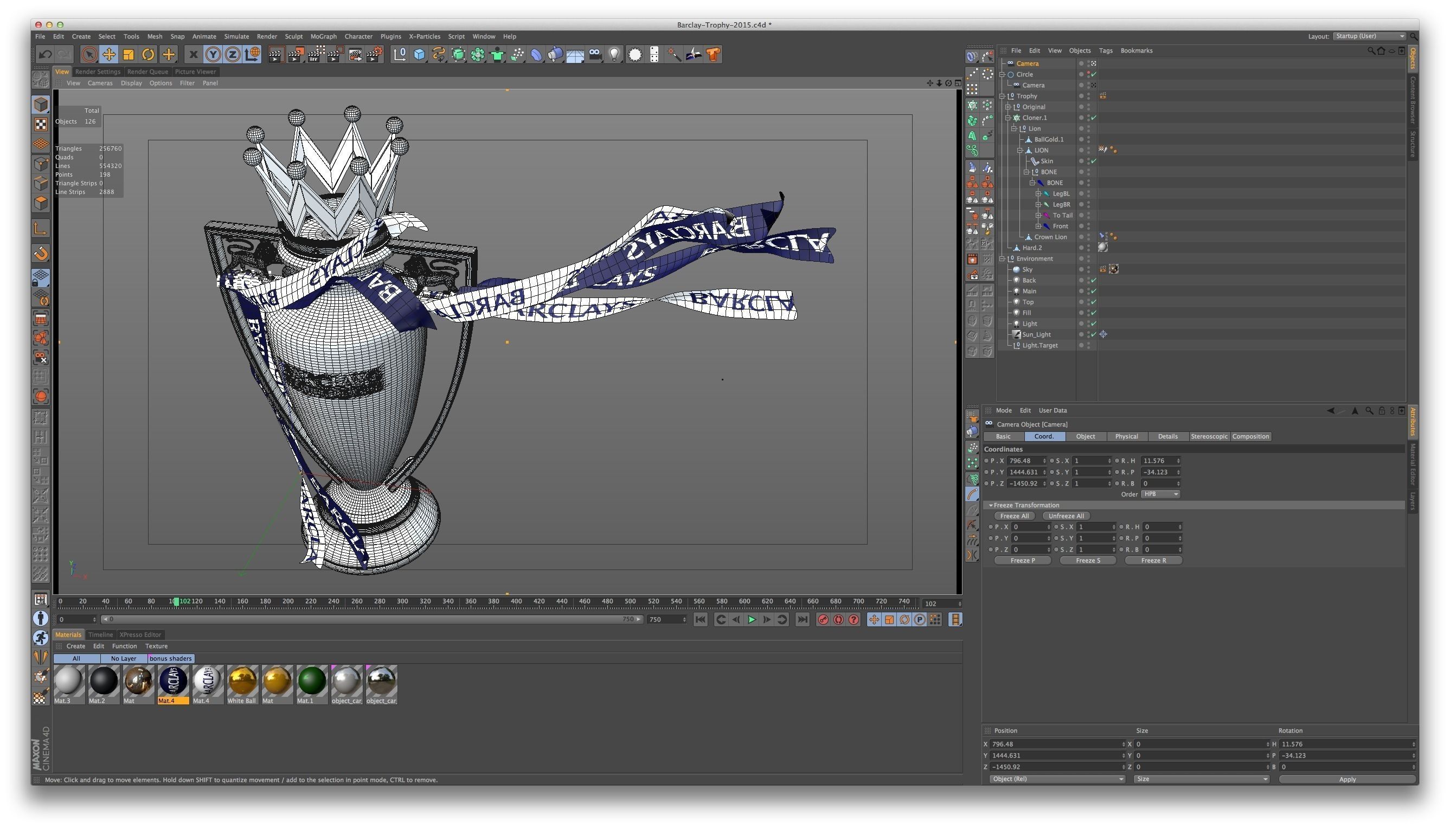1450x828 pixels.
Task: Select the Live Selection tool
Action: click(x=89, y=55)
